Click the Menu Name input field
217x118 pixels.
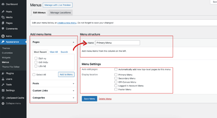tap(117, 43)
